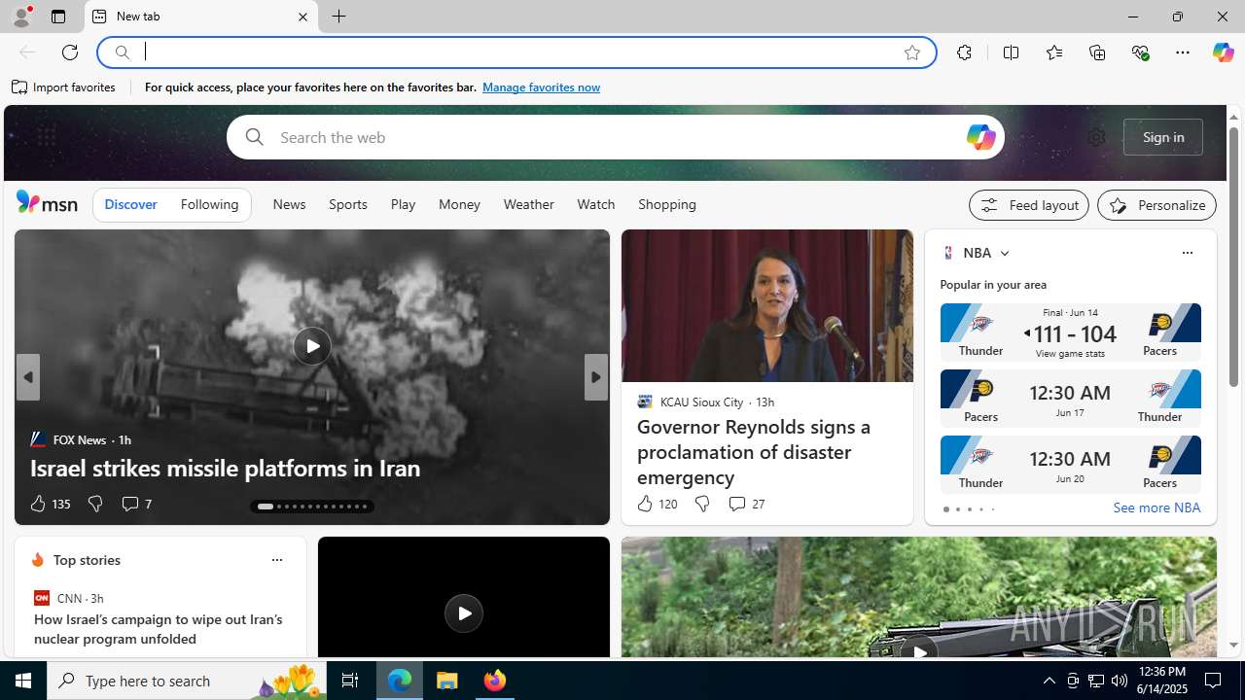The image size is (1245, 700).
Task: Open See more NBA link
Action: [x=1156, y=508]
